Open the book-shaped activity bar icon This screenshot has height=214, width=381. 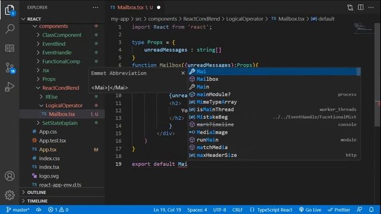pos(10,48)
